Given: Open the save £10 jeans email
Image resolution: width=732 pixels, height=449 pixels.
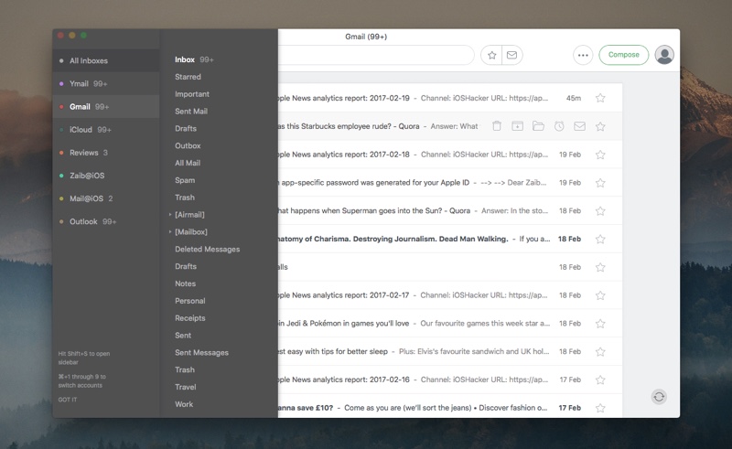Looking at the screenshot, I should 450,407.
